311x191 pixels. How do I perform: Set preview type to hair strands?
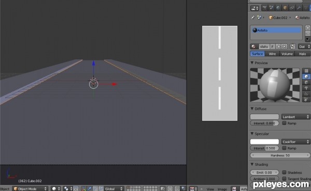coord(306,93)
